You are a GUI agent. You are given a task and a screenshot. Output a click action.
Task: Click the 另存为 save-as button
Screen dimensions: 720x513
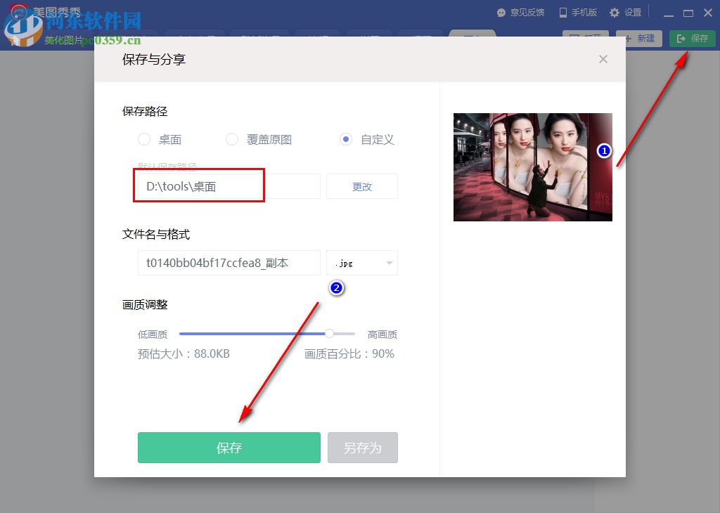363,447
